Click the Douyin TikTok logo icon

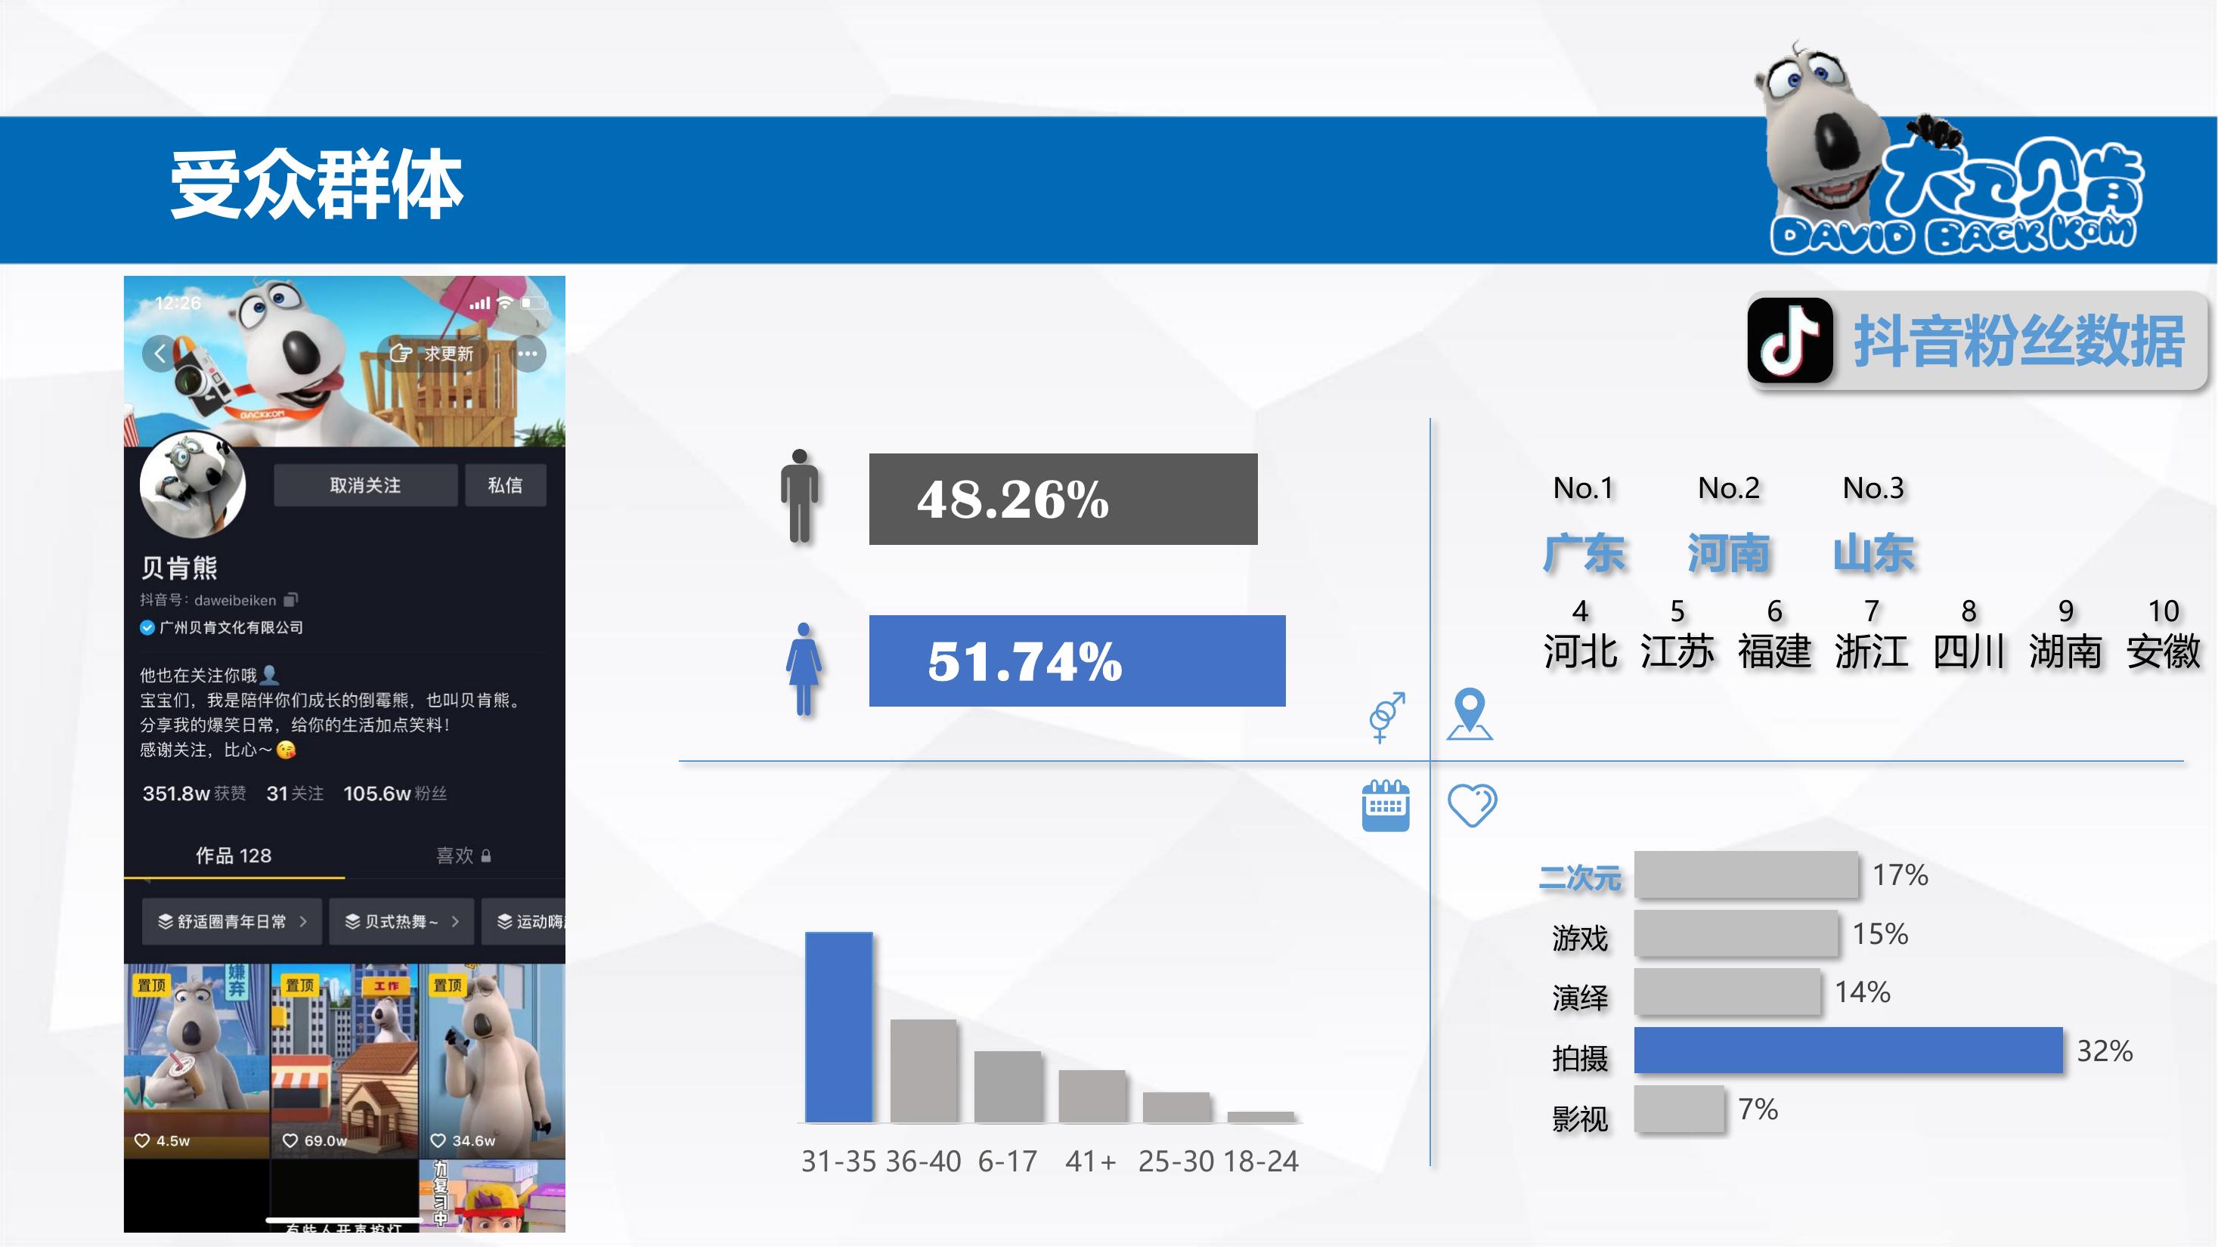[1790, 341]
